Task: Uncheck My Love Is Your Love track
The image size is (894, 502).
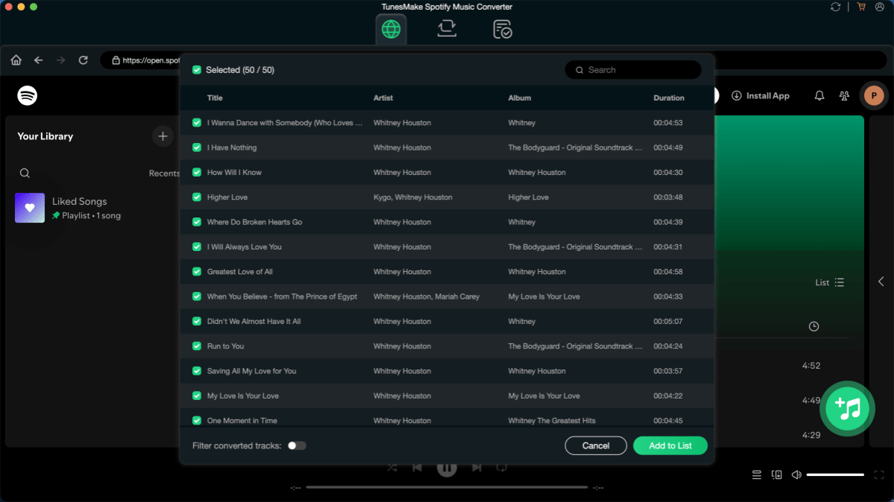Action: click(197, 395)
